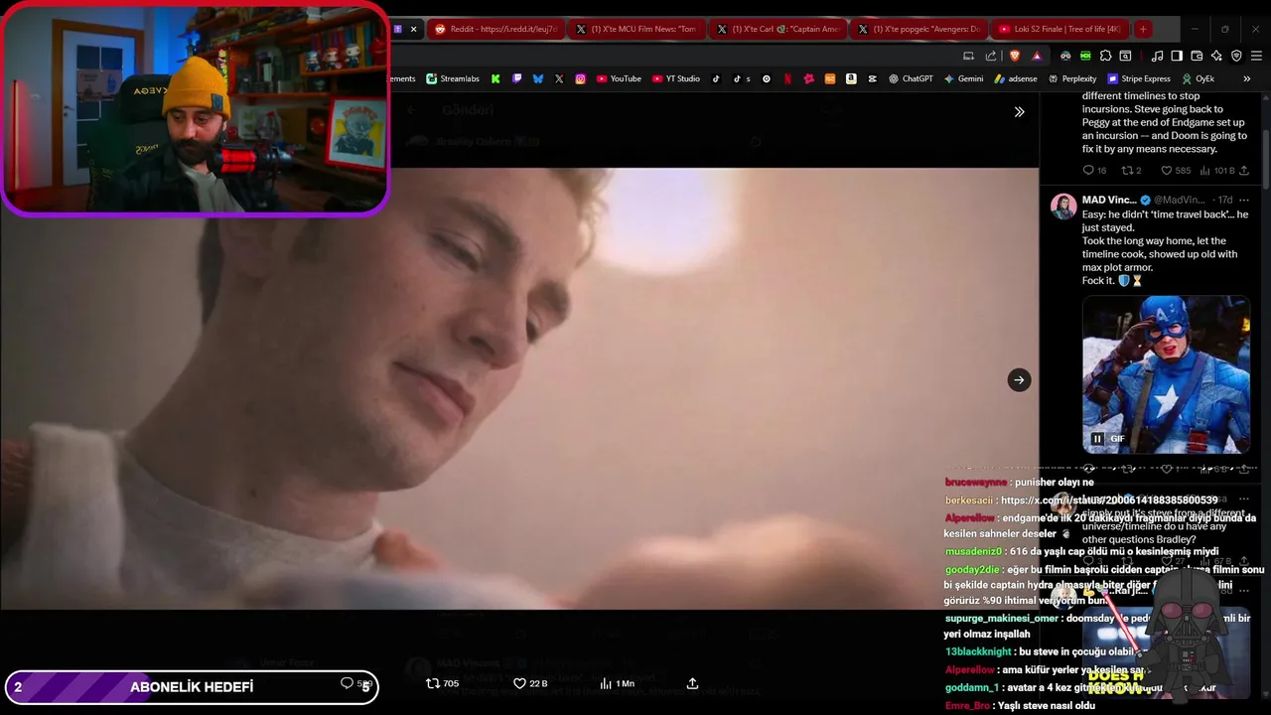Screen dimensions: 1271x715
Task: Like the main post with 22 B likes
Action: [530, 683]
